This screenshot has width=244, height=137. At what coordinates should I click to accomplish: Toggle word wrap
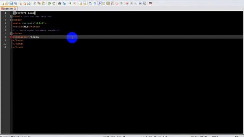tap(90, 3)
